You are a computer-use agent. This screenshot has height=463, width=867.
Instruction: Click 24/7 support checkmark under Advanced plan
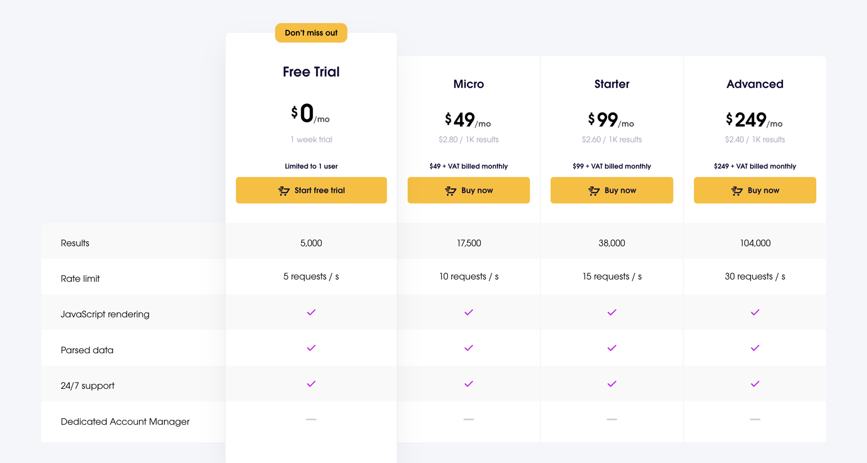pyautogui.click(x=755, y=384)
